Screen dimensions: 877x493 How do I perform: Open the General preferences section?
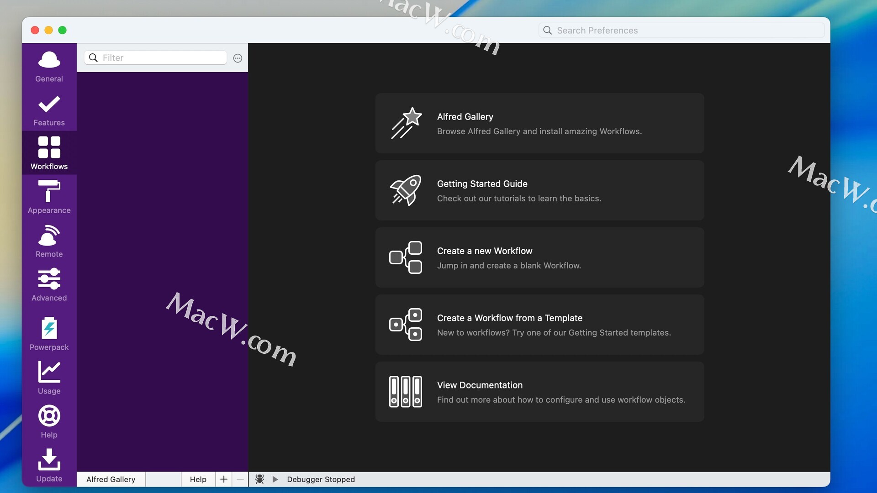coord(49,66)
